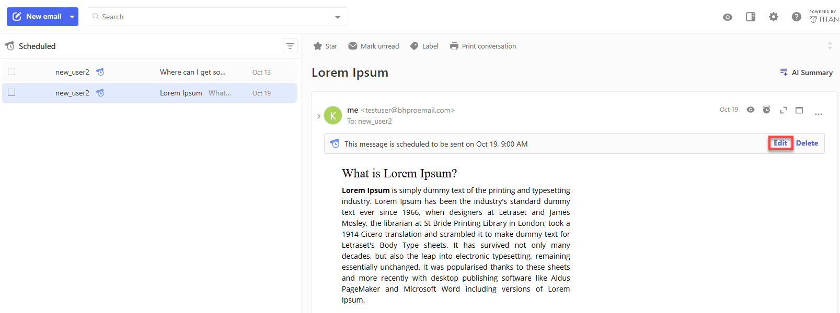Image resolution: width=840 pixels, height=313 pixels.
Task: Open the mail list filter icon
Action: click(290, 46)
